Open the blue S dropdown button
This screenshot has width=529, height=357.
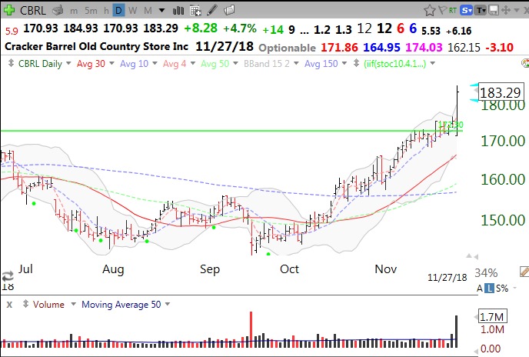pos(467,11)
